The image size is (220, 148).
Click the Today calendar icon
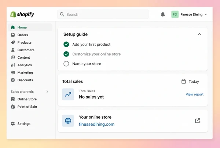pyautogui.click(x=184, y=81)
